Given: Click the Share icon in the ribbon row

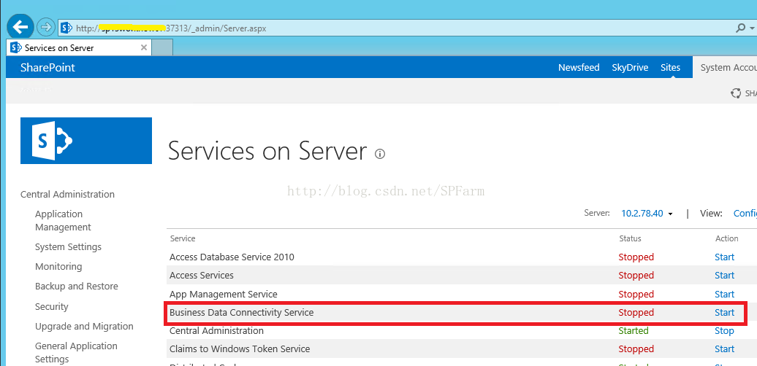Looking at the screenshot, I should click(736, 93).
